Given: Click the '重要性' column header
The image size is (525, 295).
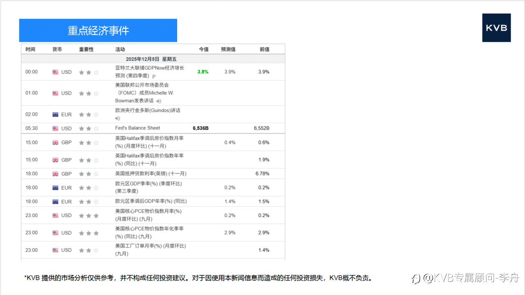Looking at the screenshot, I should point(86,49).
